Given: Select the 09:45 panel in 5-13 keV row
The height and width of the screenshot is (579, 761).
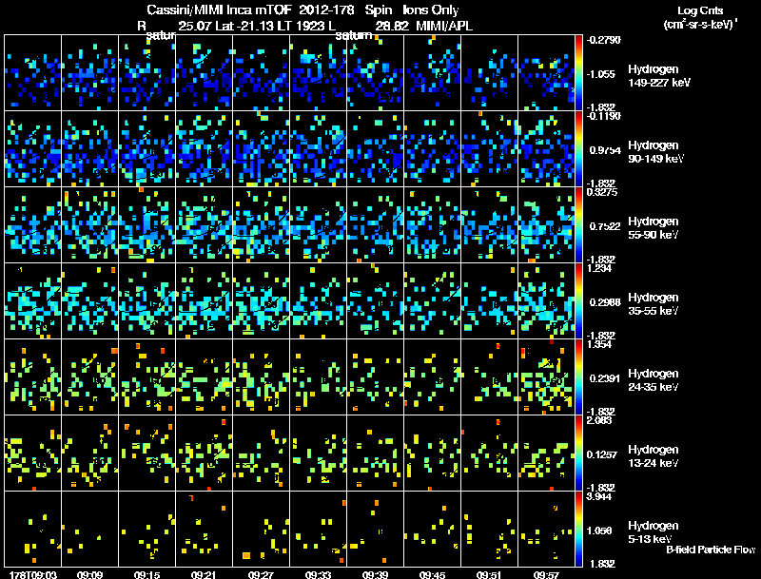Looking at the screenshot, I should (x=433, y=529).
